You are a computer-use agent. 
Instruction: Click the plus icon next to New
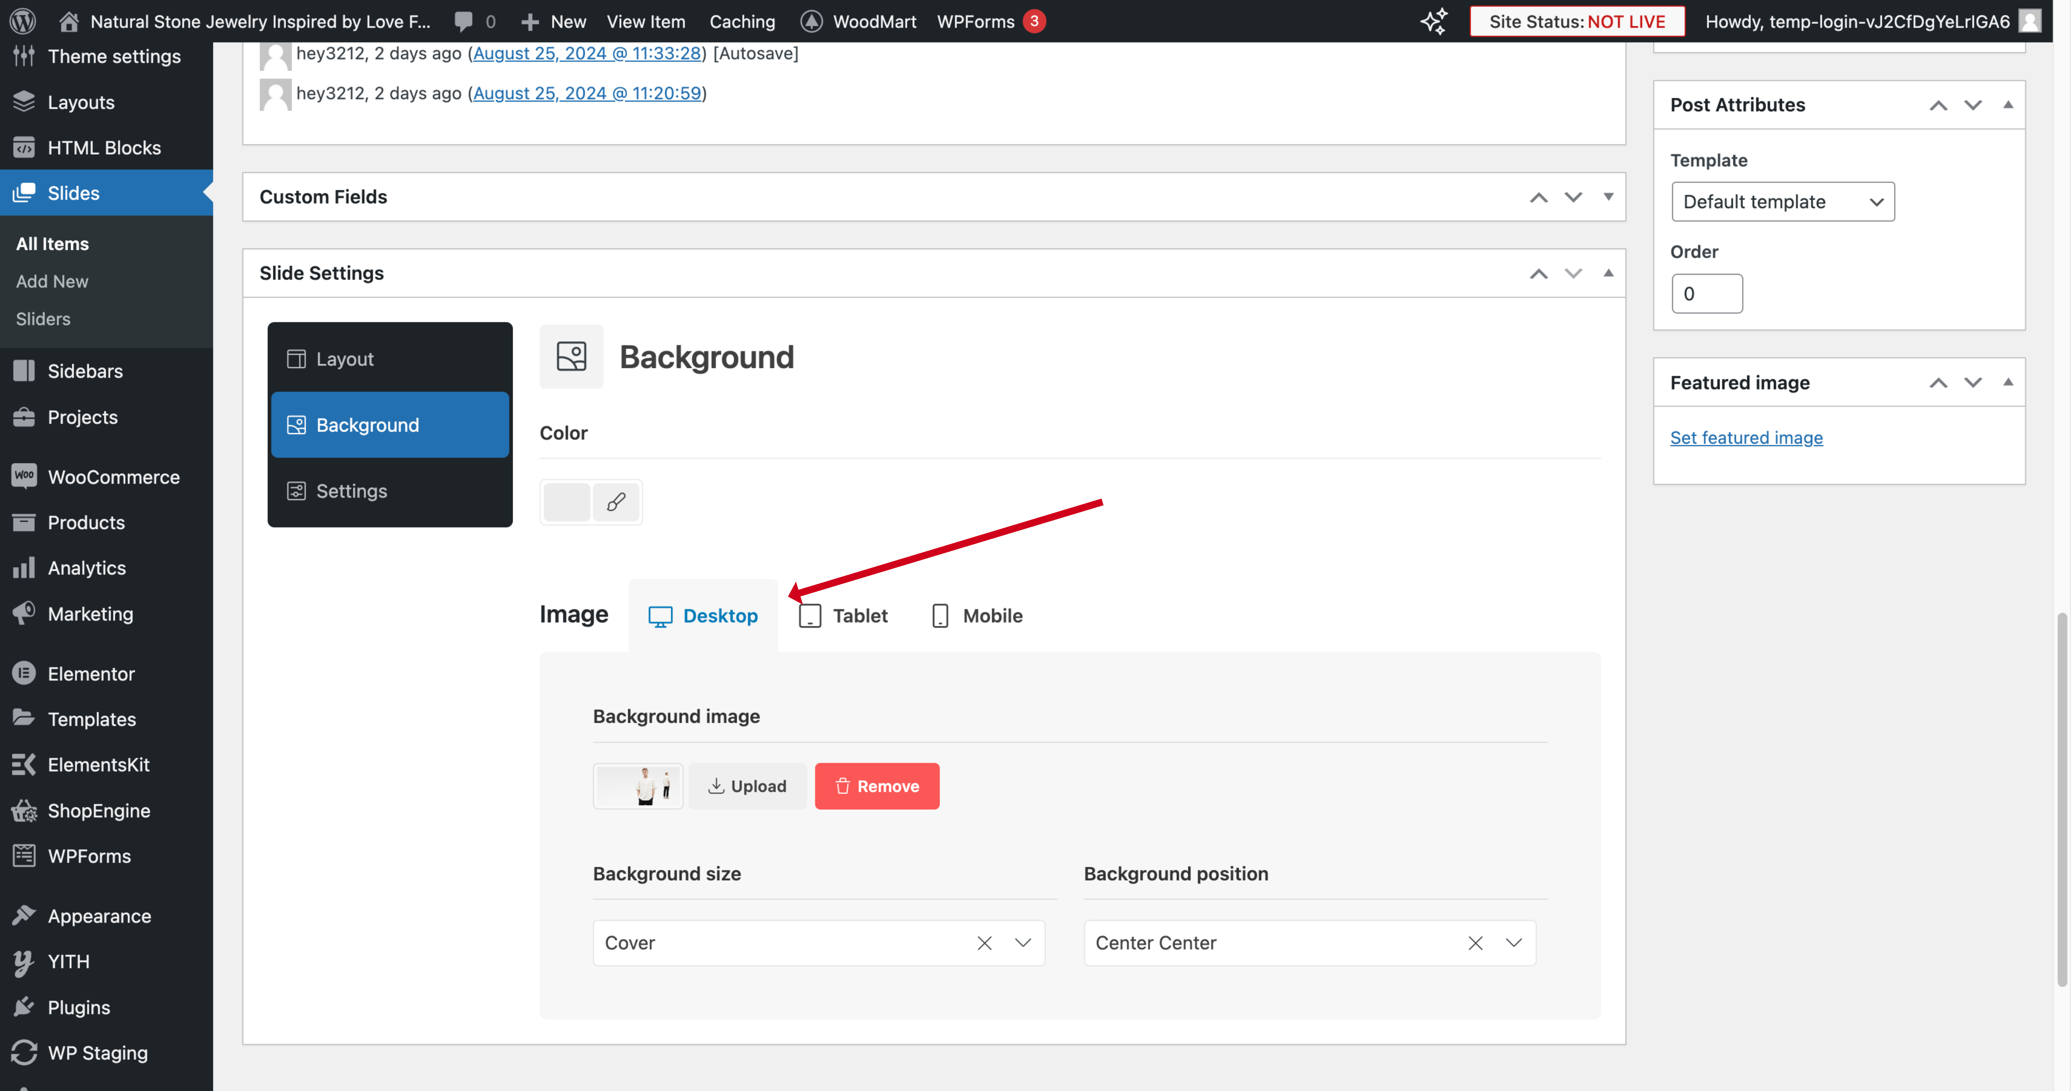pos(530,22)
